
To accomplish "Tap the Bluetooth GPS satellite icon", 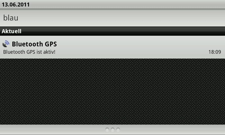I will pos(6,44).
